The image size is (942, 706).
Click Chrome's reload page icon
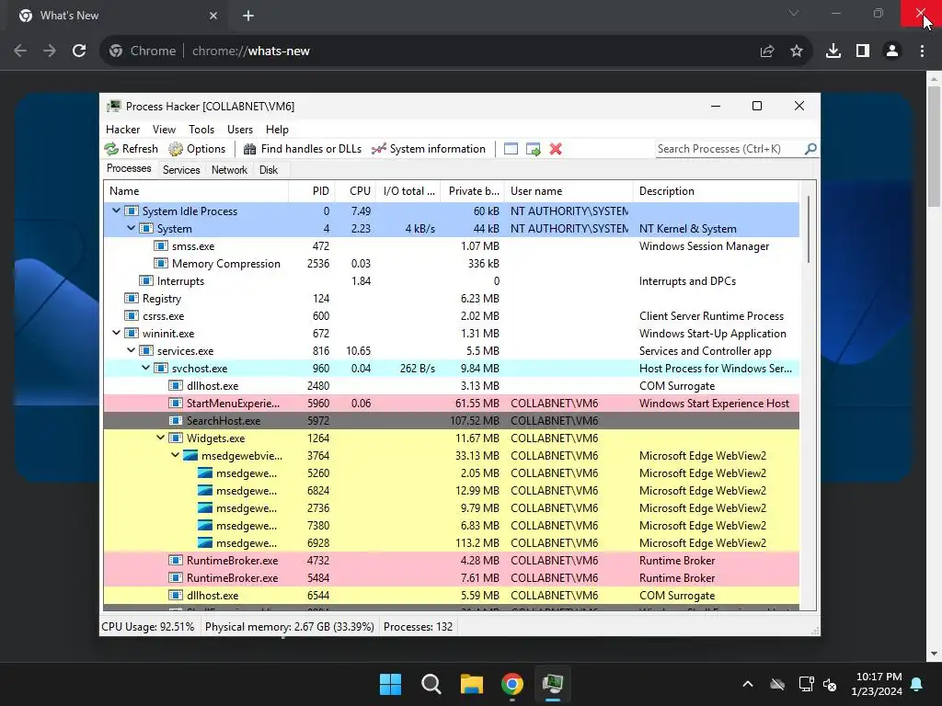pos(79,51)
